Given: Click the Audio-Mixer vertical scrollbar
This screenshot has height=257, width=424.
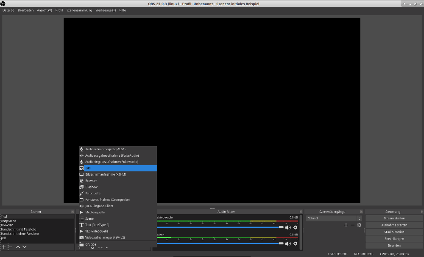Looking at the screenshot, I should pos(301,232).
